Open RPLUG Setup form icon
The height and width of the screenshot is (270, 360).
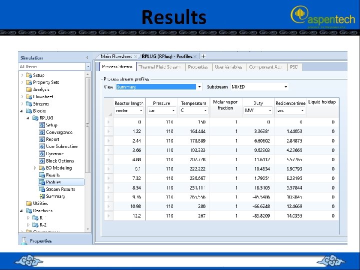tap(42, 125)
